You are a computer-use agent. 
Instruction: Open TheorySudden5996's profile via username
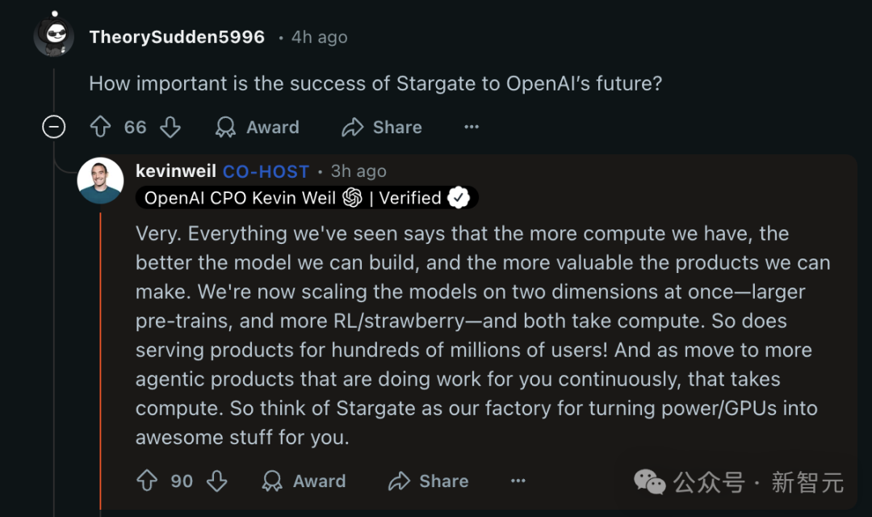point(177,37)
